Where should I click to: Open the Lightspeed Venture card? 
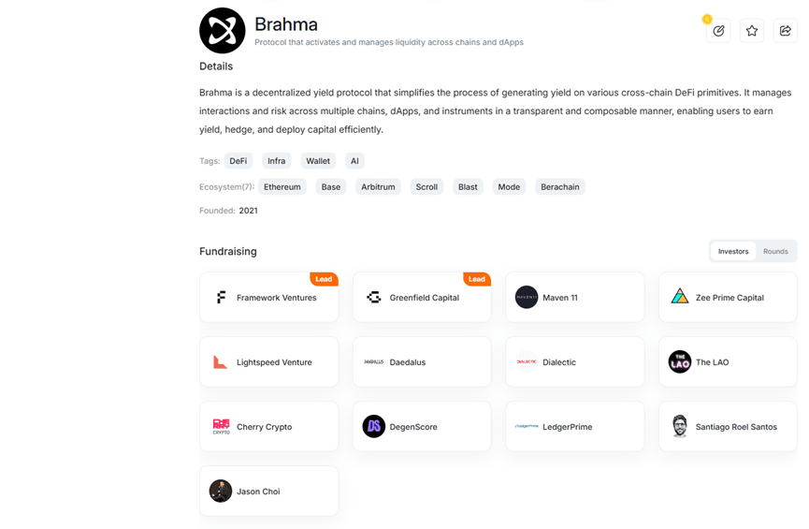(268, 362)
